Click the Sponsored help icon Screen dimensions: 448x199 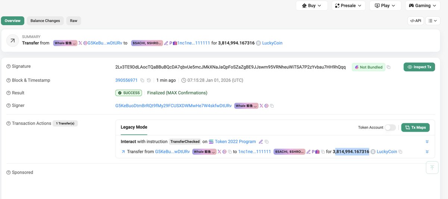pyautogui.click(x=9, y=173)
